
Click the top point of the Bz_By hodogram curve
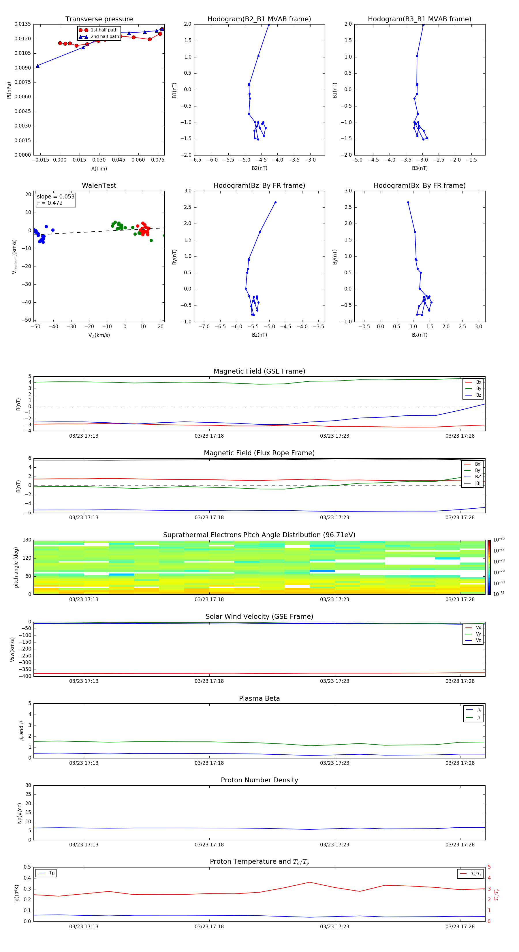coord(275,203)
